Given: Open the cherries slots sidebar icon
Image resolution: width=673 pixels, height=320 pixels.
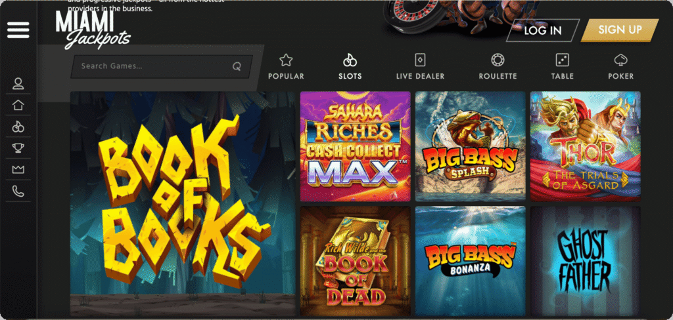Looking at the screenshot, I should [18, 127].
